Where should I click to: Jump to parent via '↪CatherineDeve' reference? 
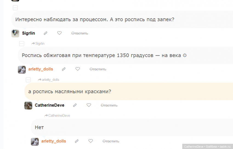[x=57, y=116]
